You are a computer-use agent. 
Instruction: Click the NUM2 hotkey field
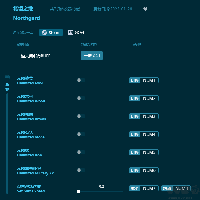pos(149,98)
